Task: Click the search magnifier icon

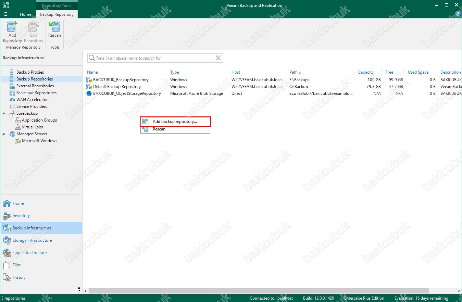Action: point(91,58)
